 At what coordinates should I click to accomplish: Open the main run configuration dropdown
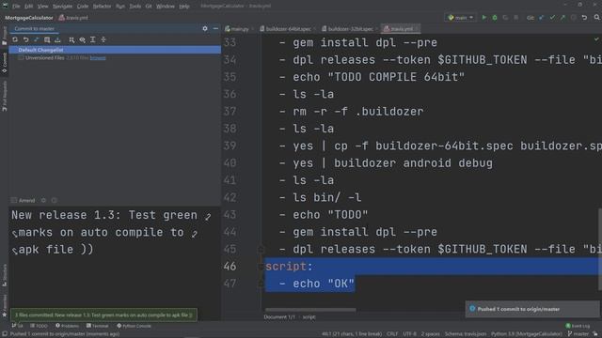click(x=461, y=18)
